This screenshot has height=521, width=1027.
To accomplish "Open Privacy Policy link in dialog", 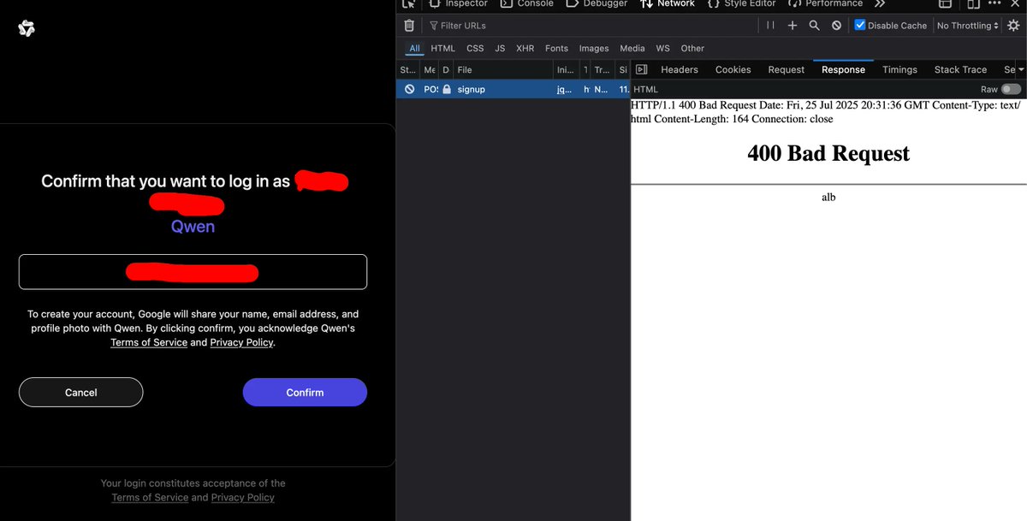I will [241, 342].
